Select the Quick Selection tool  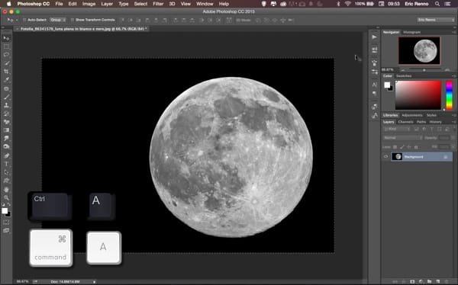pos(6,62)
